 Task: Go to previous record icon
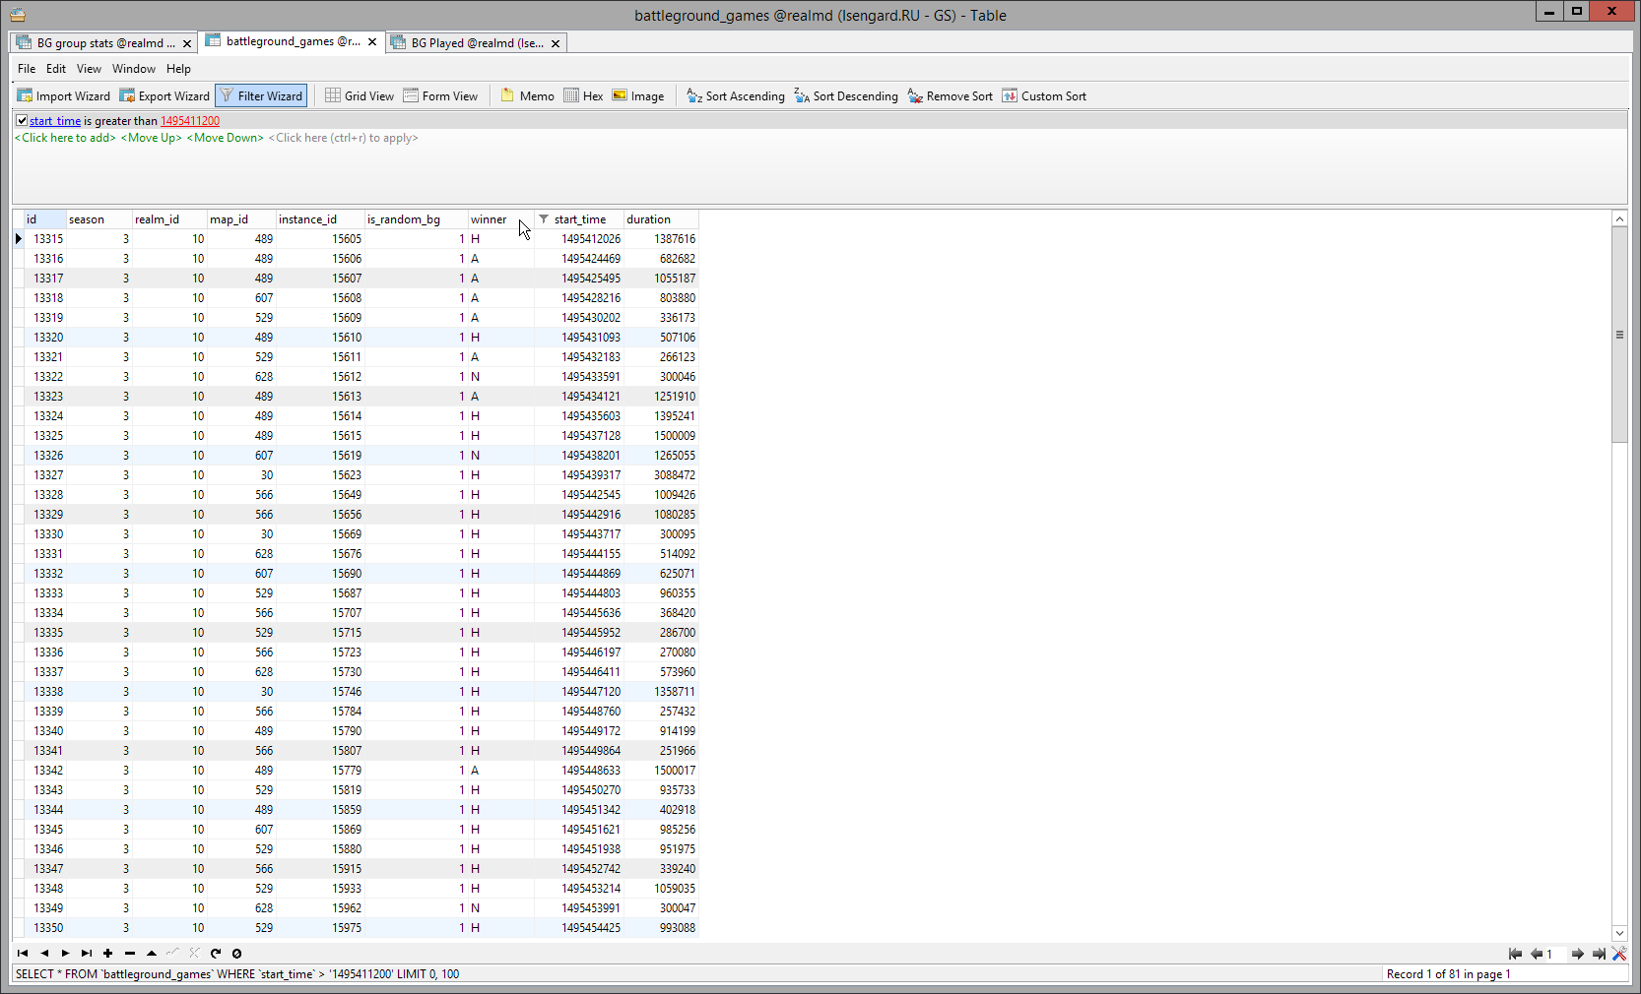(44, 953)
